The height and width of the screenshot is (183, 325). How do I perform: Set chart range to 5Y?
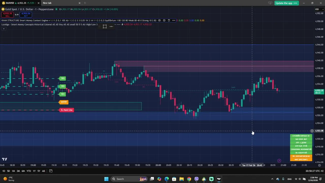[39, 171]
